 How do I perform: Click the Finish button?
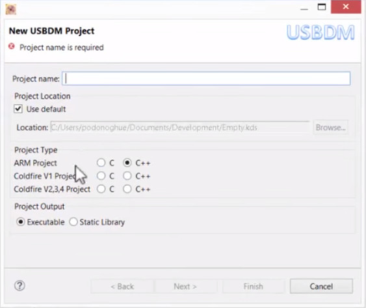pos(254,287)
